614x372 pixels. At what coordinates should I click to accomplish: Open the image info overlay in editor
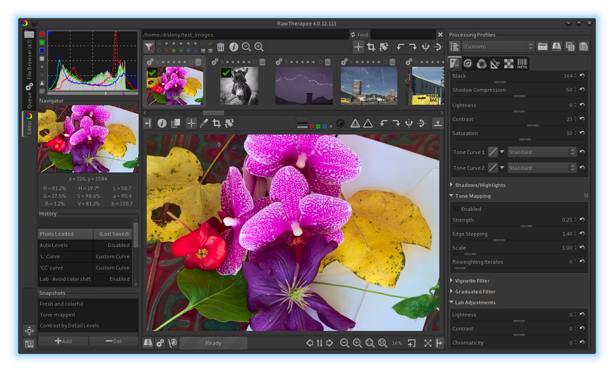point(162,123)
